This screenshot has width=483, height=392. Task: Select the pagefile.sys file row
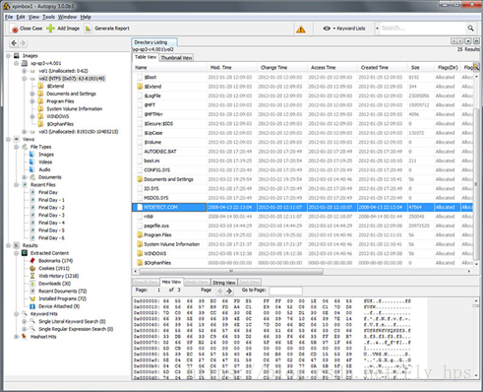302,226
